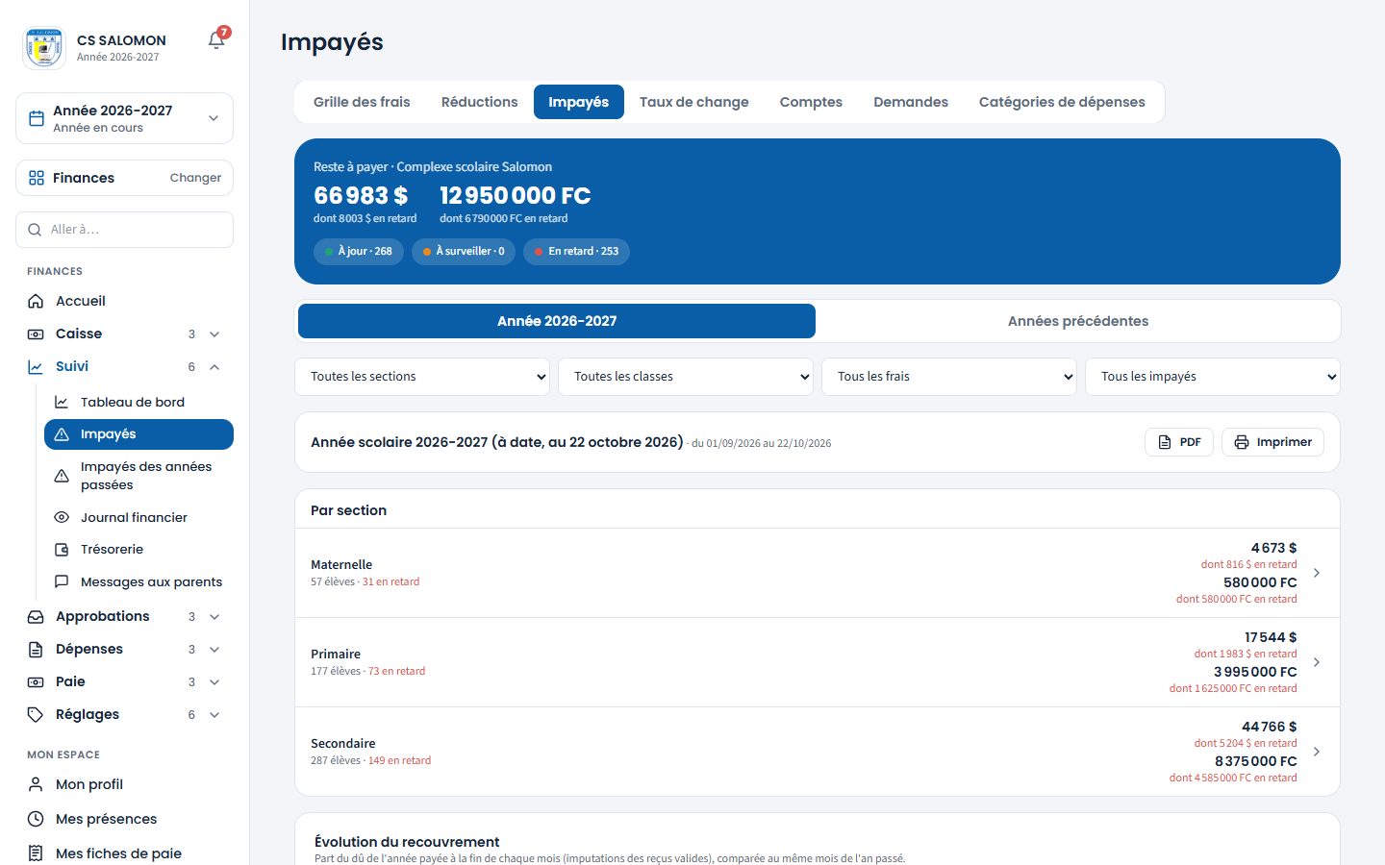
Task: Click the Trésorerie wallet icon
Action: pyautogui.click(x=62, y=550)
